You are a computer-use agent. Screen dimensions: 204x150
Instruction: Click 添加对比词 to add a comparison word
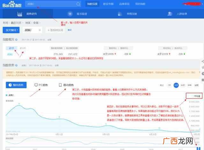[x=55, y=30]
